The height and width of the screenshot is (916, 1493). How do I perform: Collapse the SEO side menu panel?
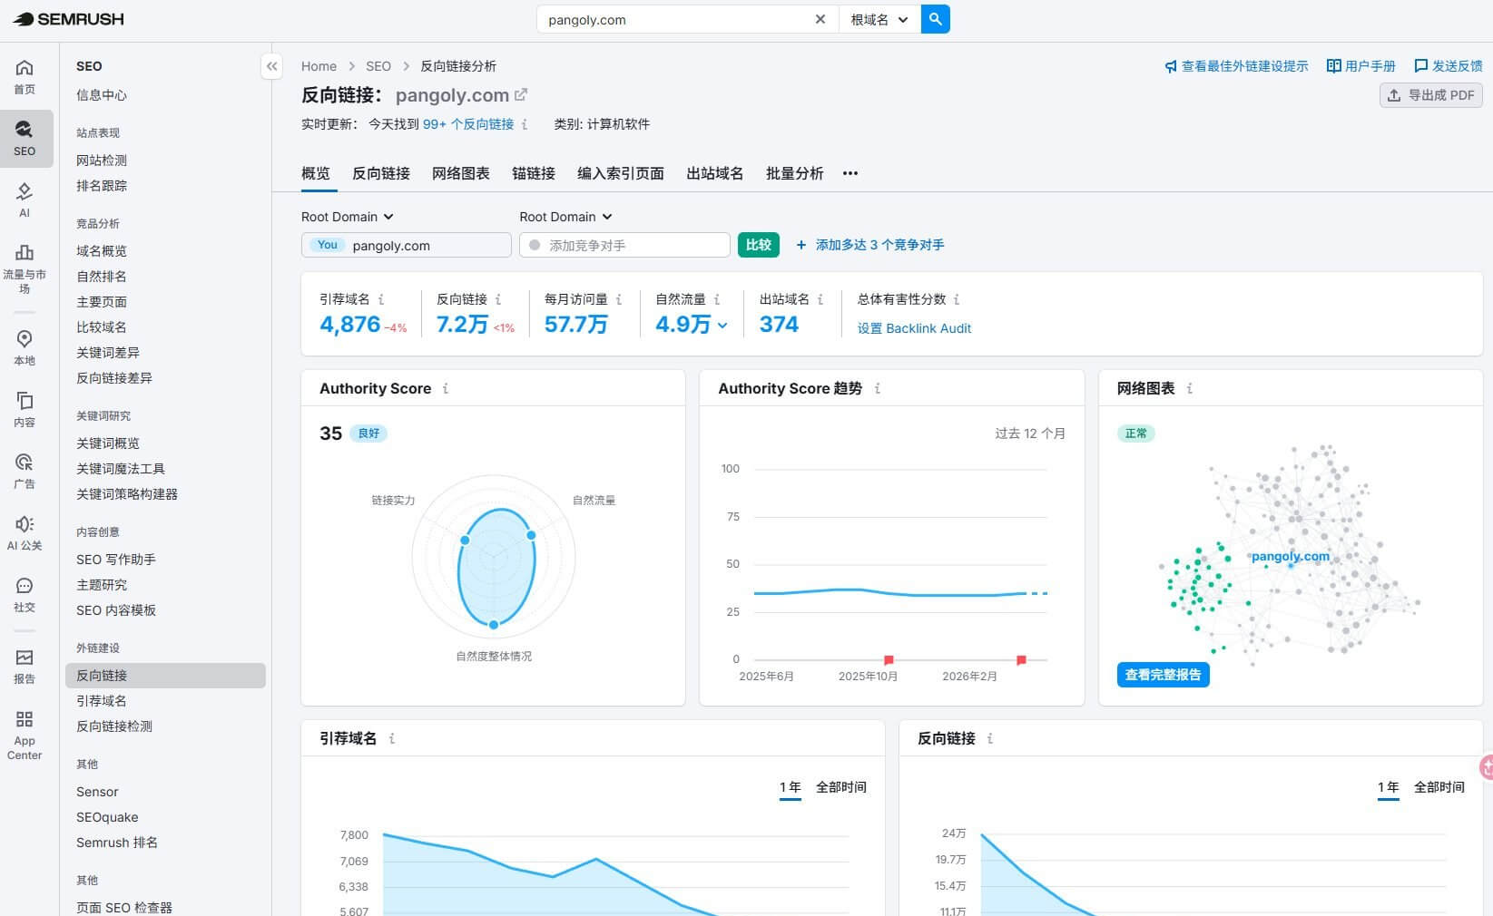(x=271, y=66)
